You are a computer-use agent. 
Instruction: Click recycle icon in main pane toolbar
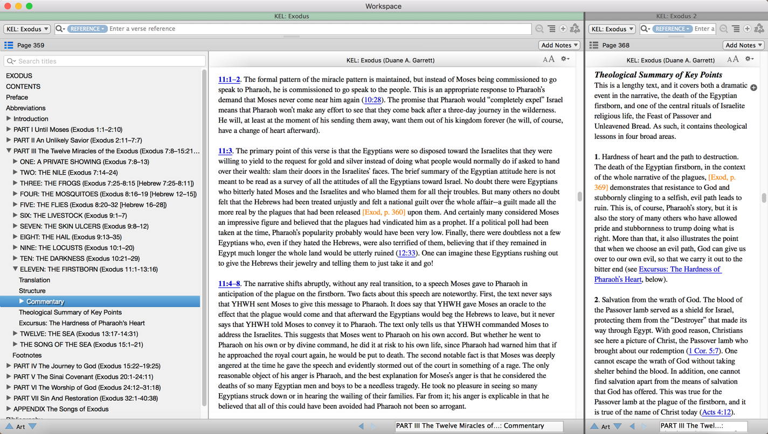575,29
